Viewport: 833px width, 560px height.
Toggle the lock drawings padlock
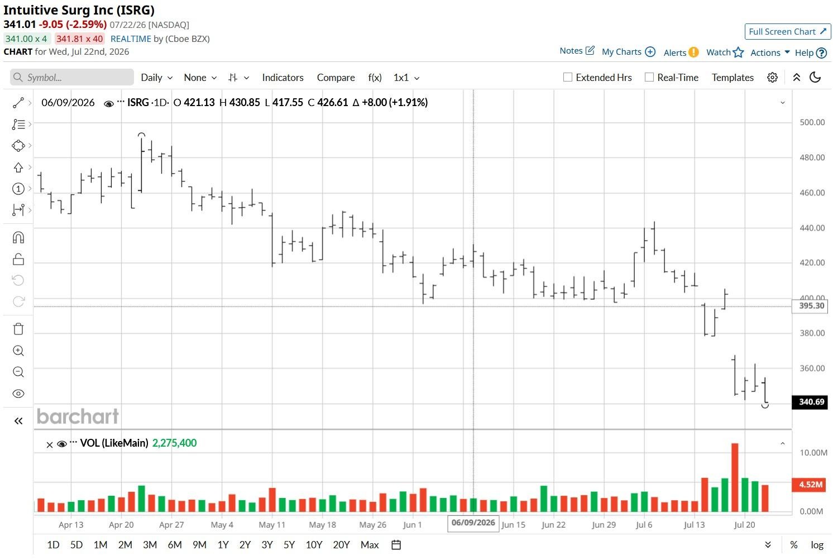click(x=18, y=259)
